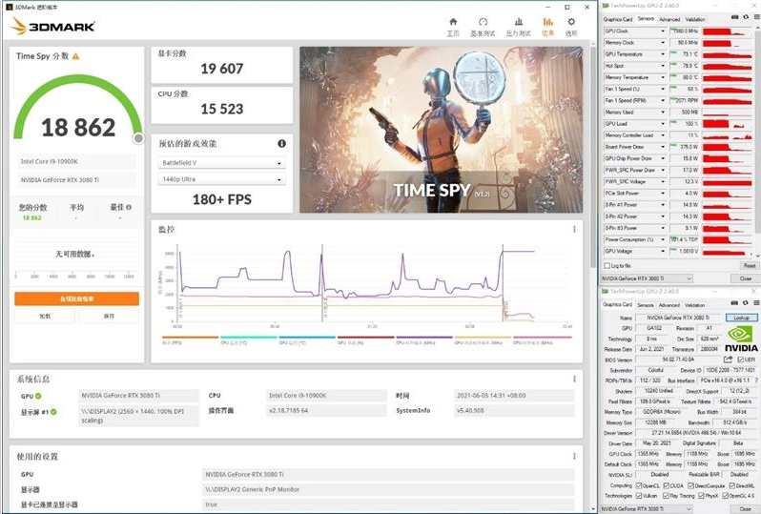Click the orange 在线比较结果 button
Viewport: 761px width, 514px height.
point(76,298)
